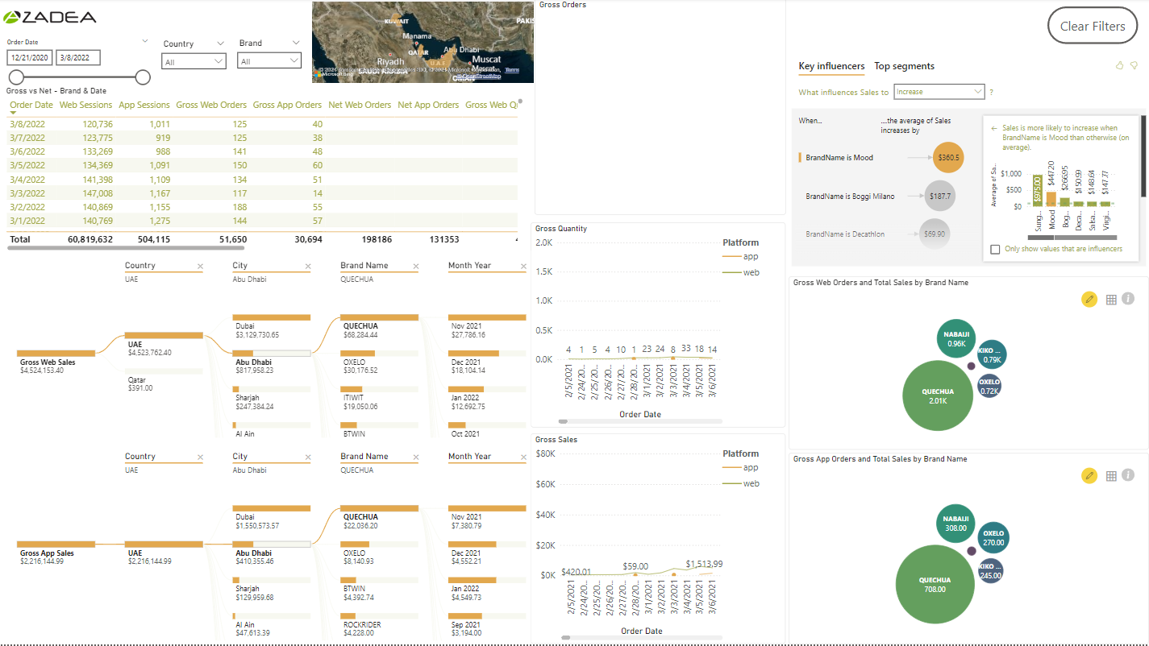
Task: Click pencil icon in Gross App Orders bubble chart
Action: pyautogui.click(x=1089, y=476)
